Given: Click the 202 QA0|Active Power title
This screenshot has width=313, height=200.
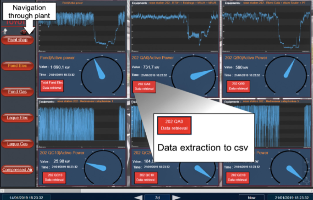Looking at the screenshot, I should click(x=153, y=58).
